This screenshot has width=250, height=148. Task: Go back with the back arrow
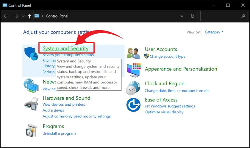click(x=6, y=16)
